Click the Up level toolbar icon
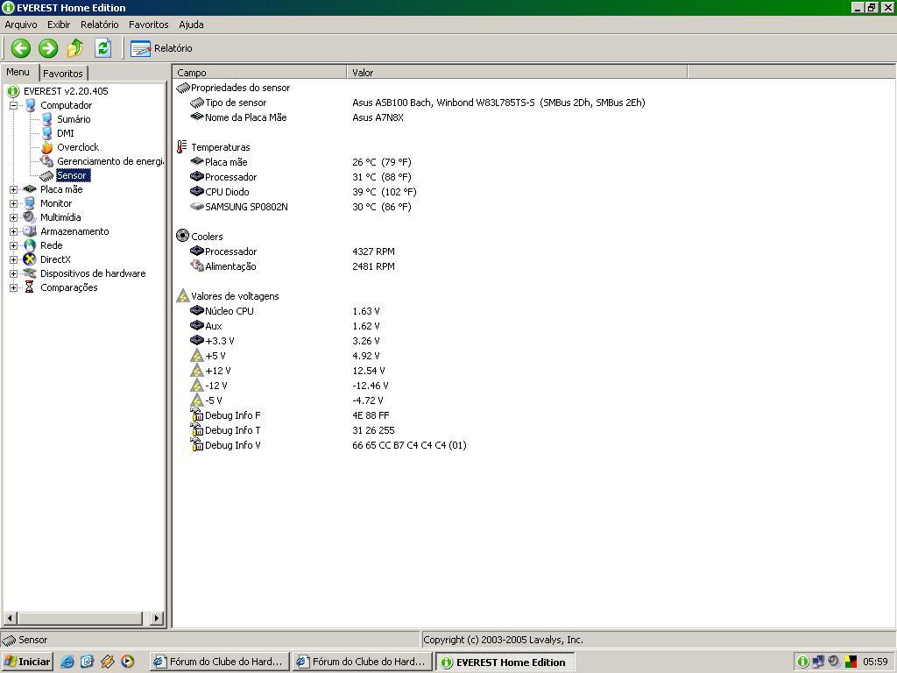Image resolution: width=897 pixels, height=673 pixels. tap(75, 48)
